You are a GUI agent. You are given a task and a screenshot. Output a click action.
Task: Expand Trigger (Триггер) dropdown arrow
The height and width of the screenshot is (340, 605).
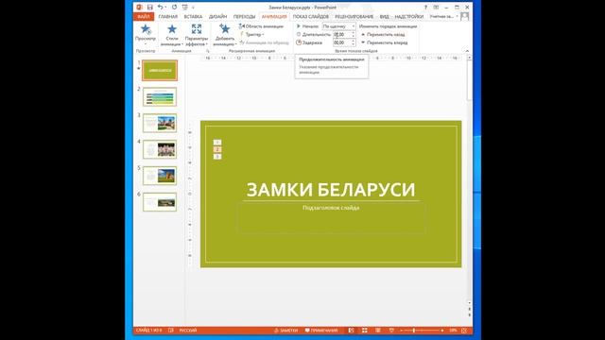click(263, 35)
